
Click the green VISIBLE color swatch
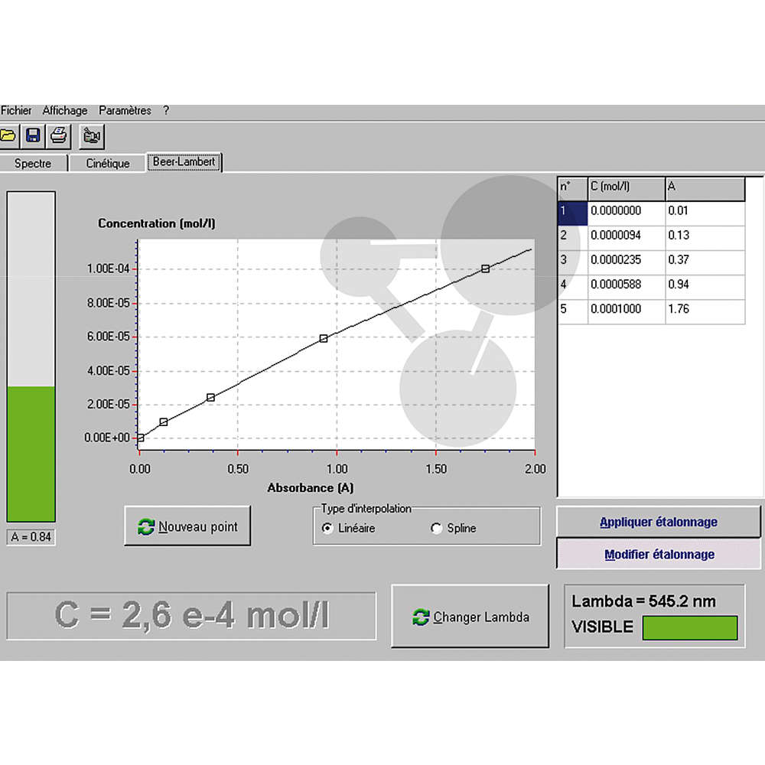click(690, 628)
